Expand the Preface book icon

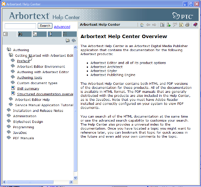[x=13, y=60]
